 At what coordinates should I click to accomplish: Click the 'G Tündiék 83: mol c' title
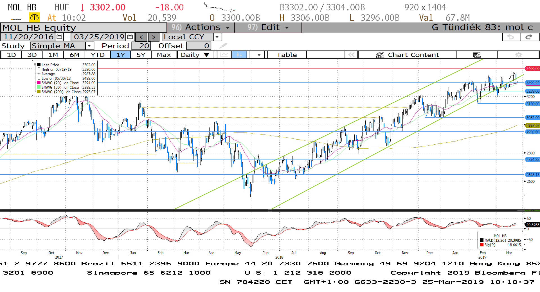click(482, 27)
